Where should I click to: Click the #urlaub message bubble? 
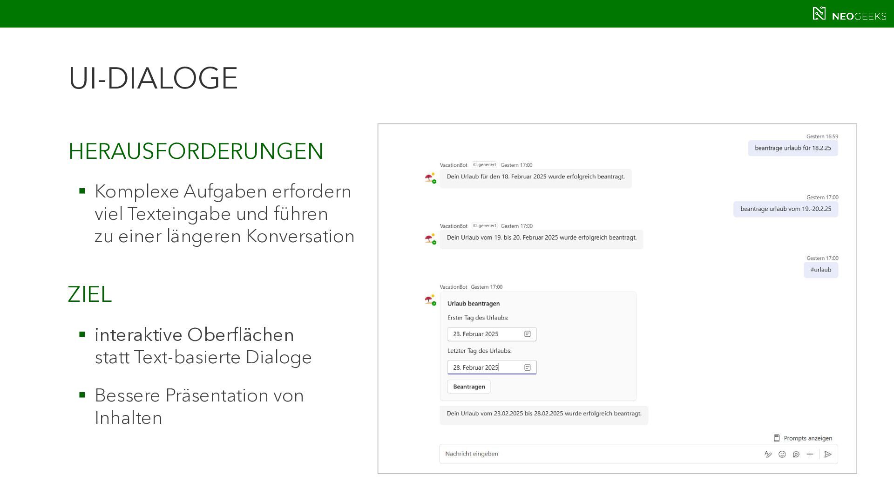pyautogui.click(x=820, y=270)
